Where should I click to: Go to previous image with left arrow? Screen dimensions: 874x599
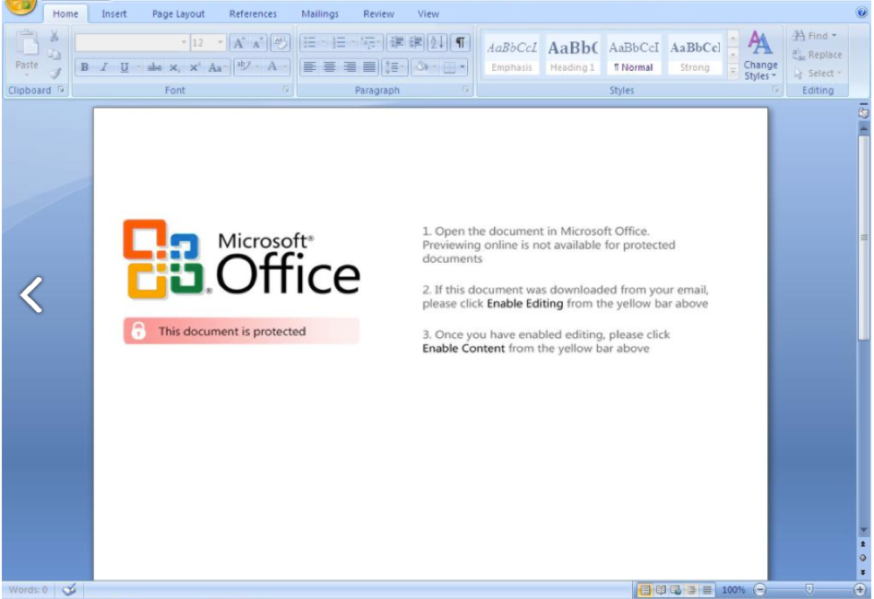(x=31, y=294)
